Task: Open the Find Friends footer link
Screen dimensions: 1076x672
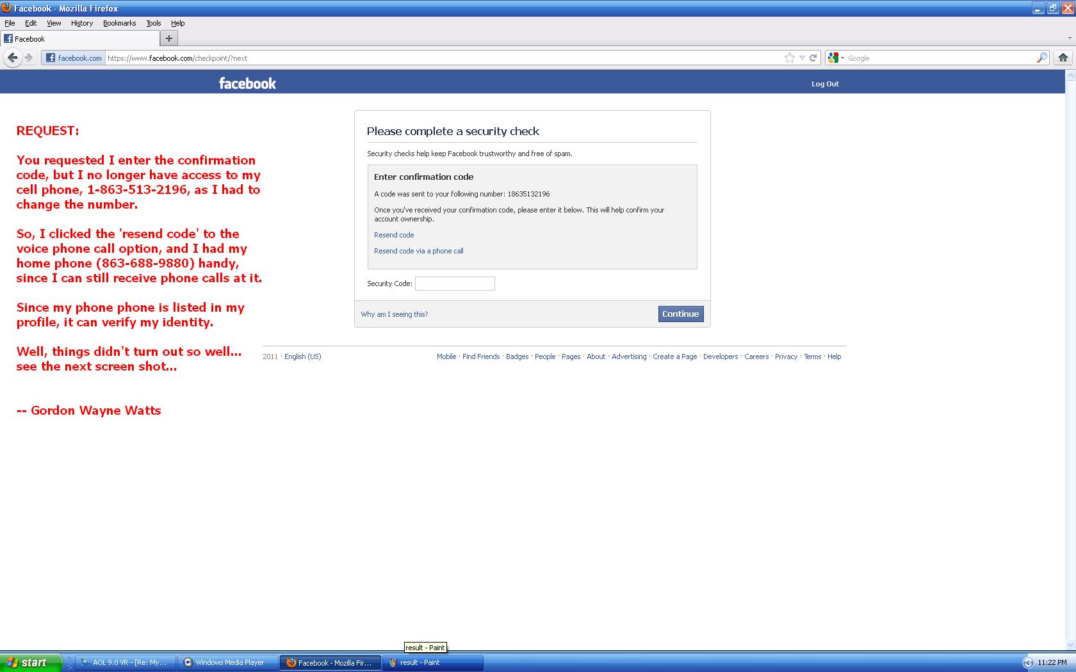Action: pos(481,356)
